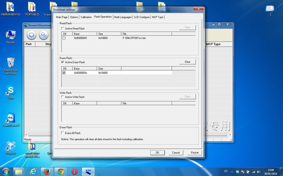Launch Opera from the taskbar
This screenshot has width=283, height=176.
74,172
